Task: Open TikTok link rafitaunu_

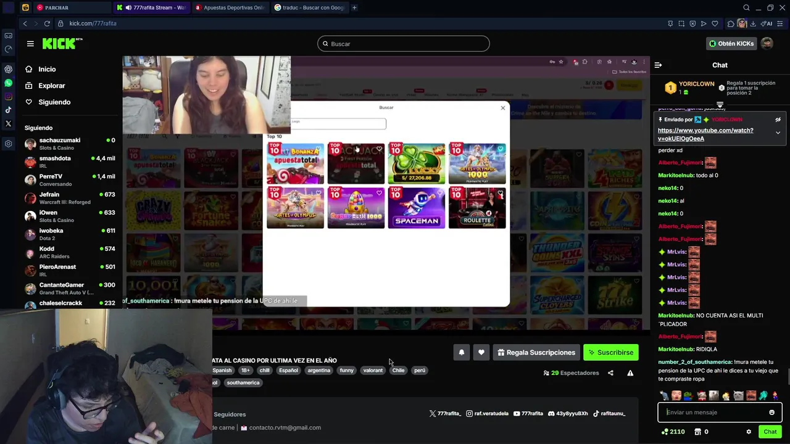Action: tap(609, 414)
